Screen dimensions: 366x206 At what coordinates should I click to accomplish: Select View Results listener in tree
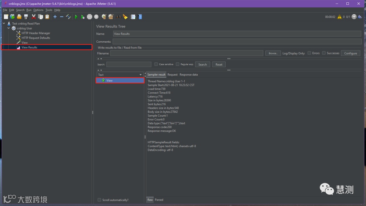[29, 47]
